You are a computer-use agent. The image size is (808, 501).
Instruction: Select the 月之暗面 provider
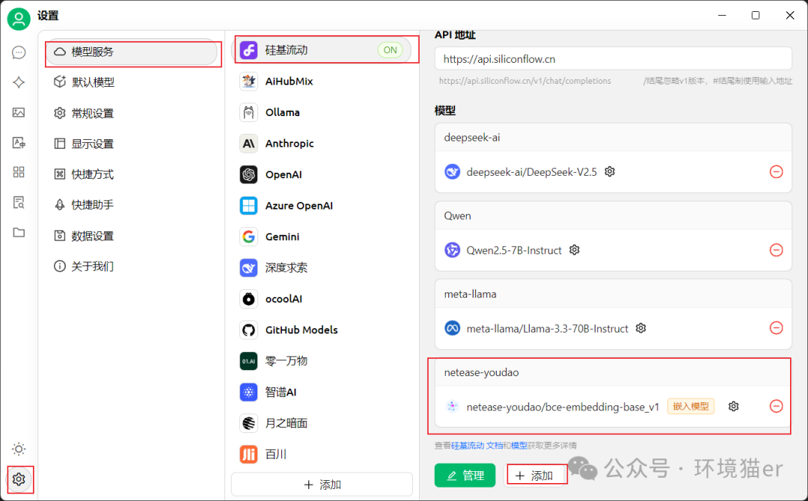point(322,423)
